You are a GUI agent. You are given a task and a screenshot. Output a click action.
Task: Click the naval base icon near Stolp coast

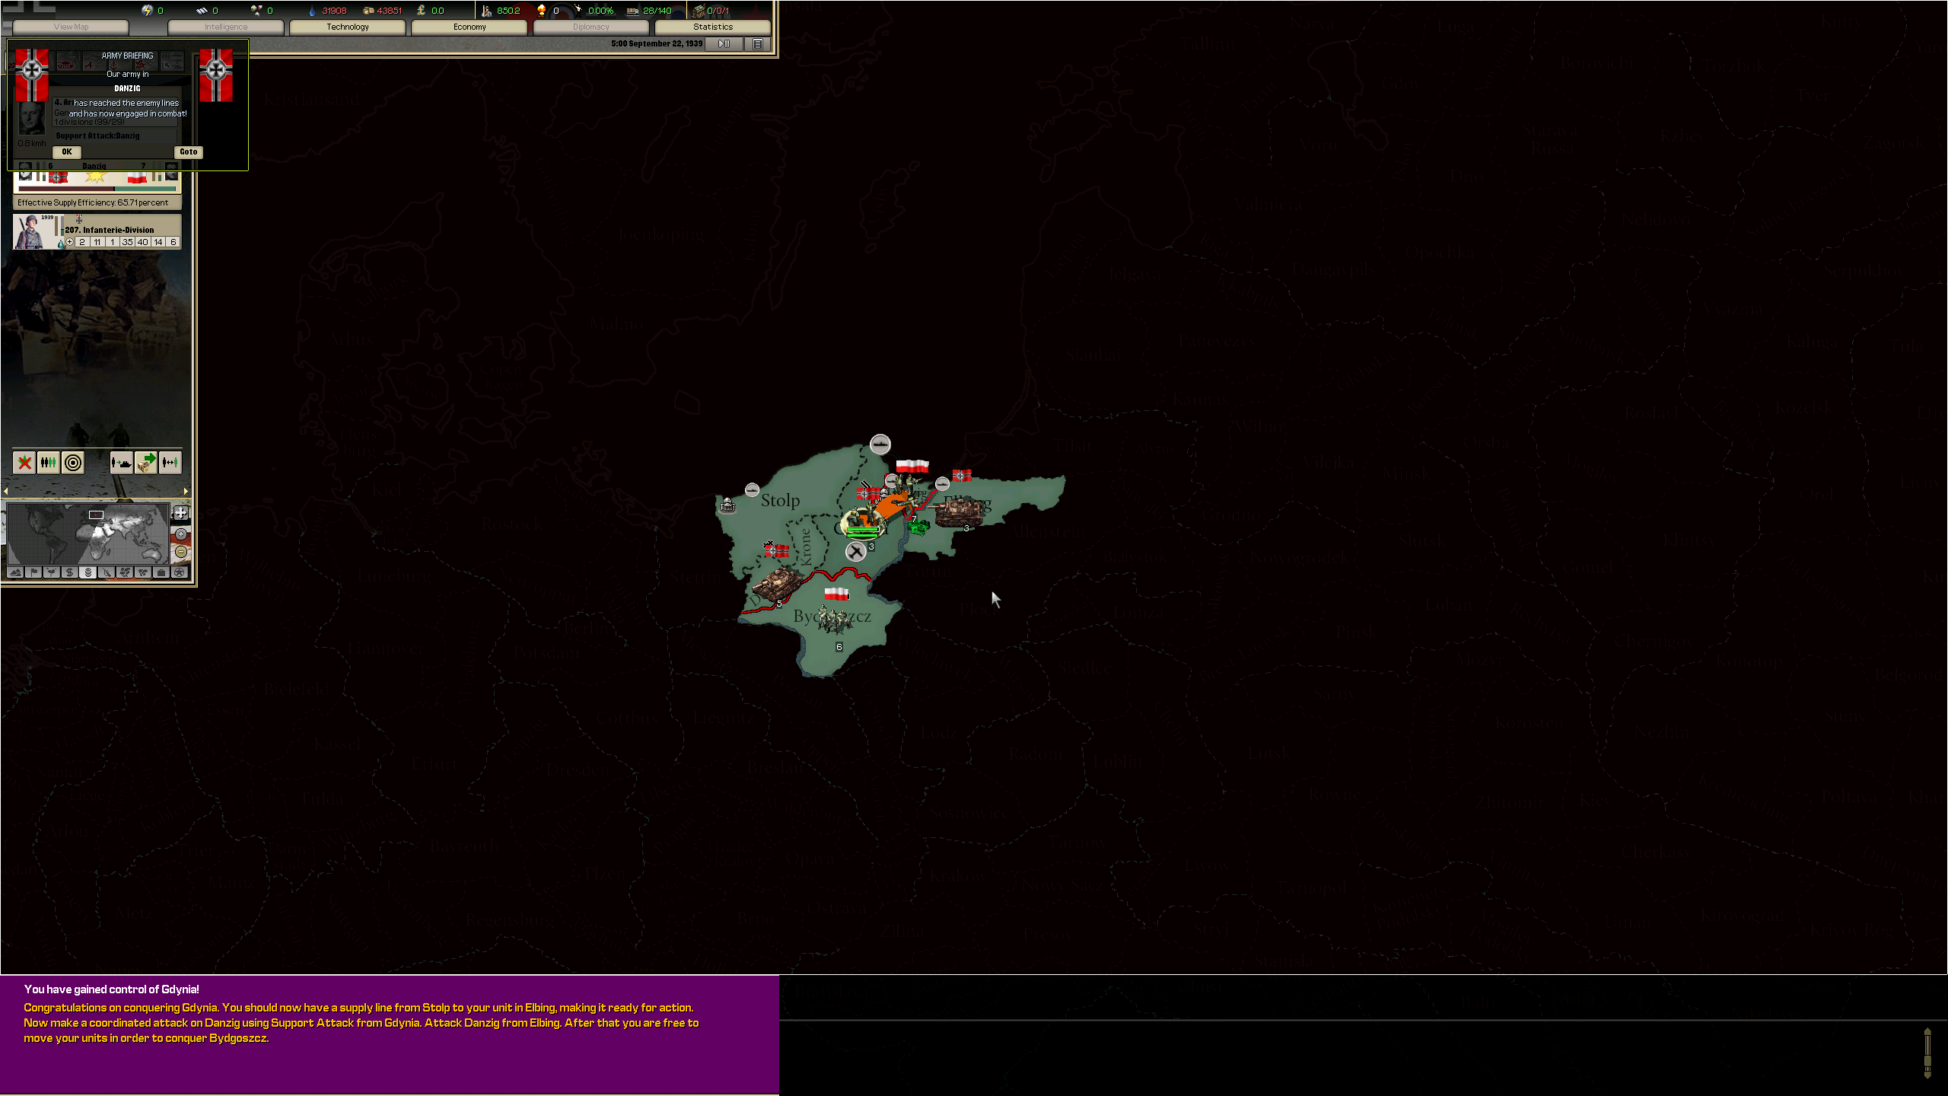tap(753, 489)
